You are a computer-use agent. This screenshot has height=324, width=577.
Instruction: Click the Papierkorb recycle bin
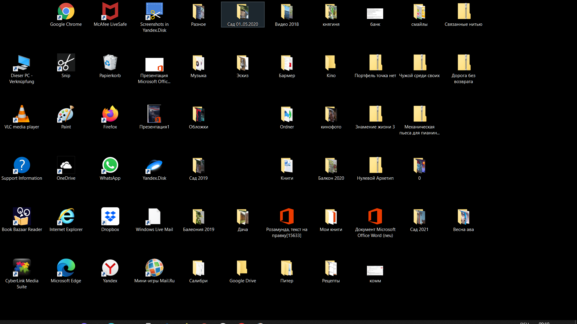110,63
